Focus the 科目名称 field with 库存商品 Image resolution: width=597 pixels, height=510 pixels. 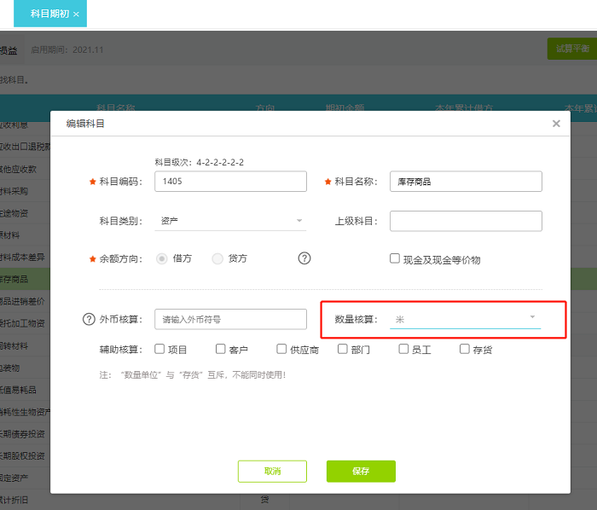466,181
